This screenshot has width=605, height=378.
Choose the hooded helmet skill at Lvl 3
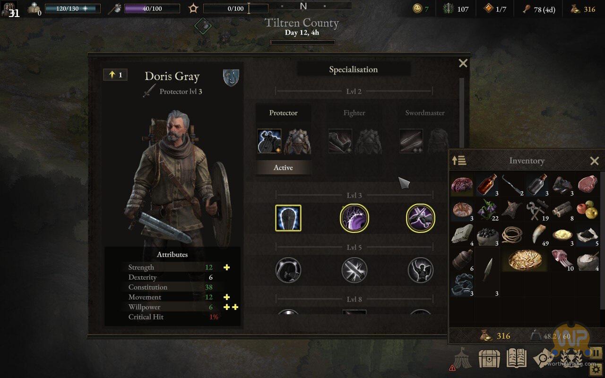(x=288, y=218)
